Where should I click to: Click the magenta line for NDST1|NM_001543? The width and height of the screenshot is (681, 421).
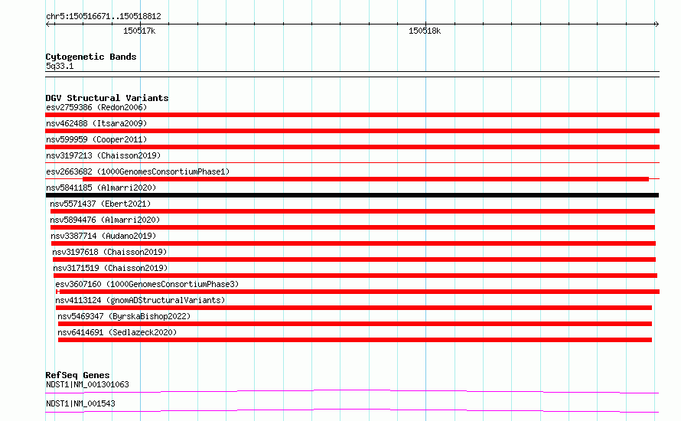click(x=352, y=410)
